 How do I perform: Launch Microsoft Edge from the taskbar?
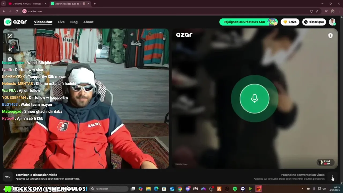click(x=156, y=189)
